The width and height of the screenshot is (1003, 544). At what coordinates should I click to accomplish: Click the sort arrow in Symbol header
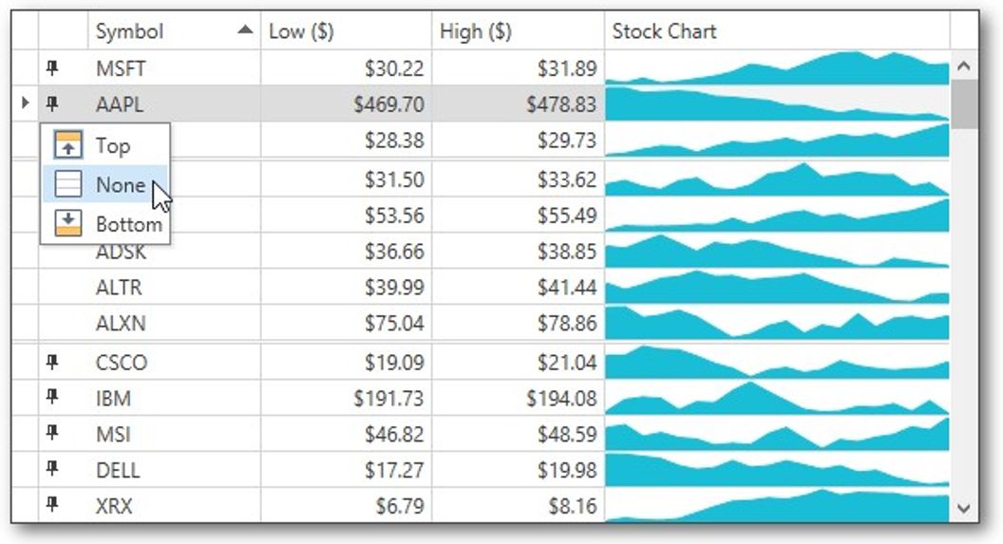[x=245, y=30]
